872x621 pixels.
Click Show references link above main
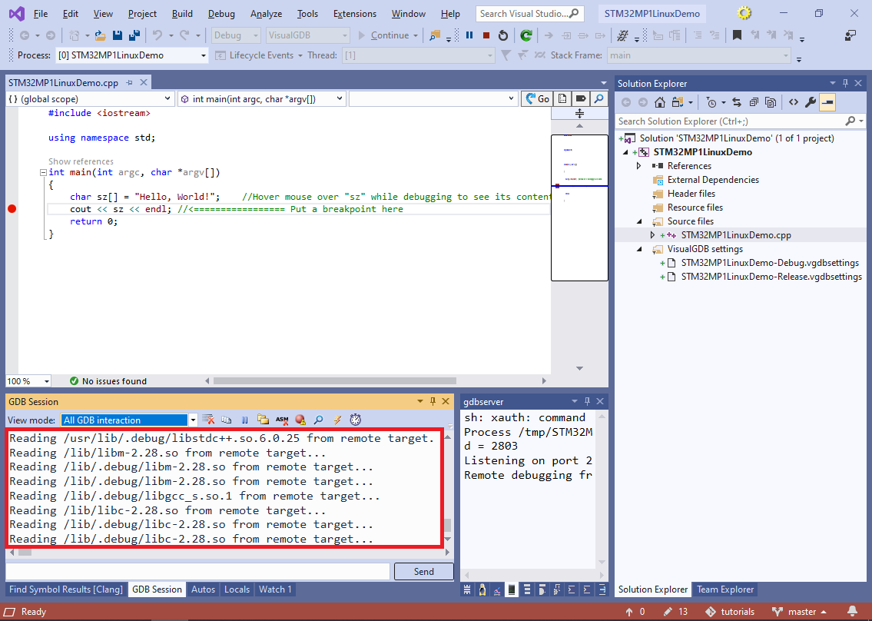pyautogui.click(x=81, y=161)
